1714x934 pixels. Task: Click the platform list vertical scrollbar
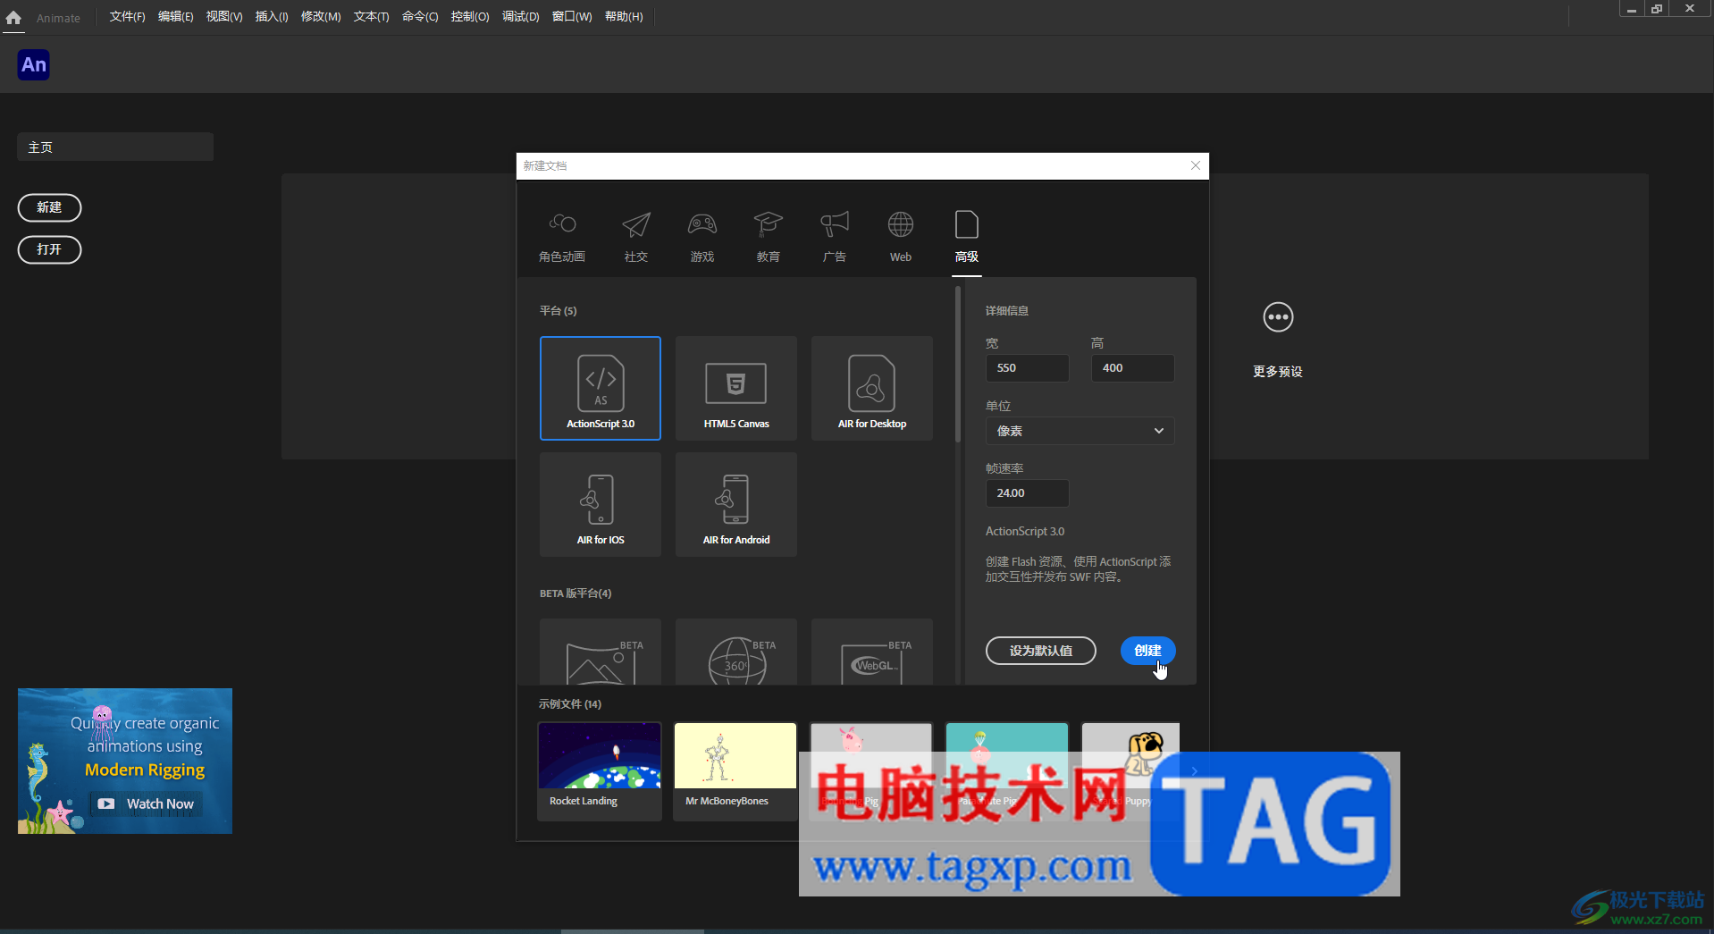pos(958,364)
